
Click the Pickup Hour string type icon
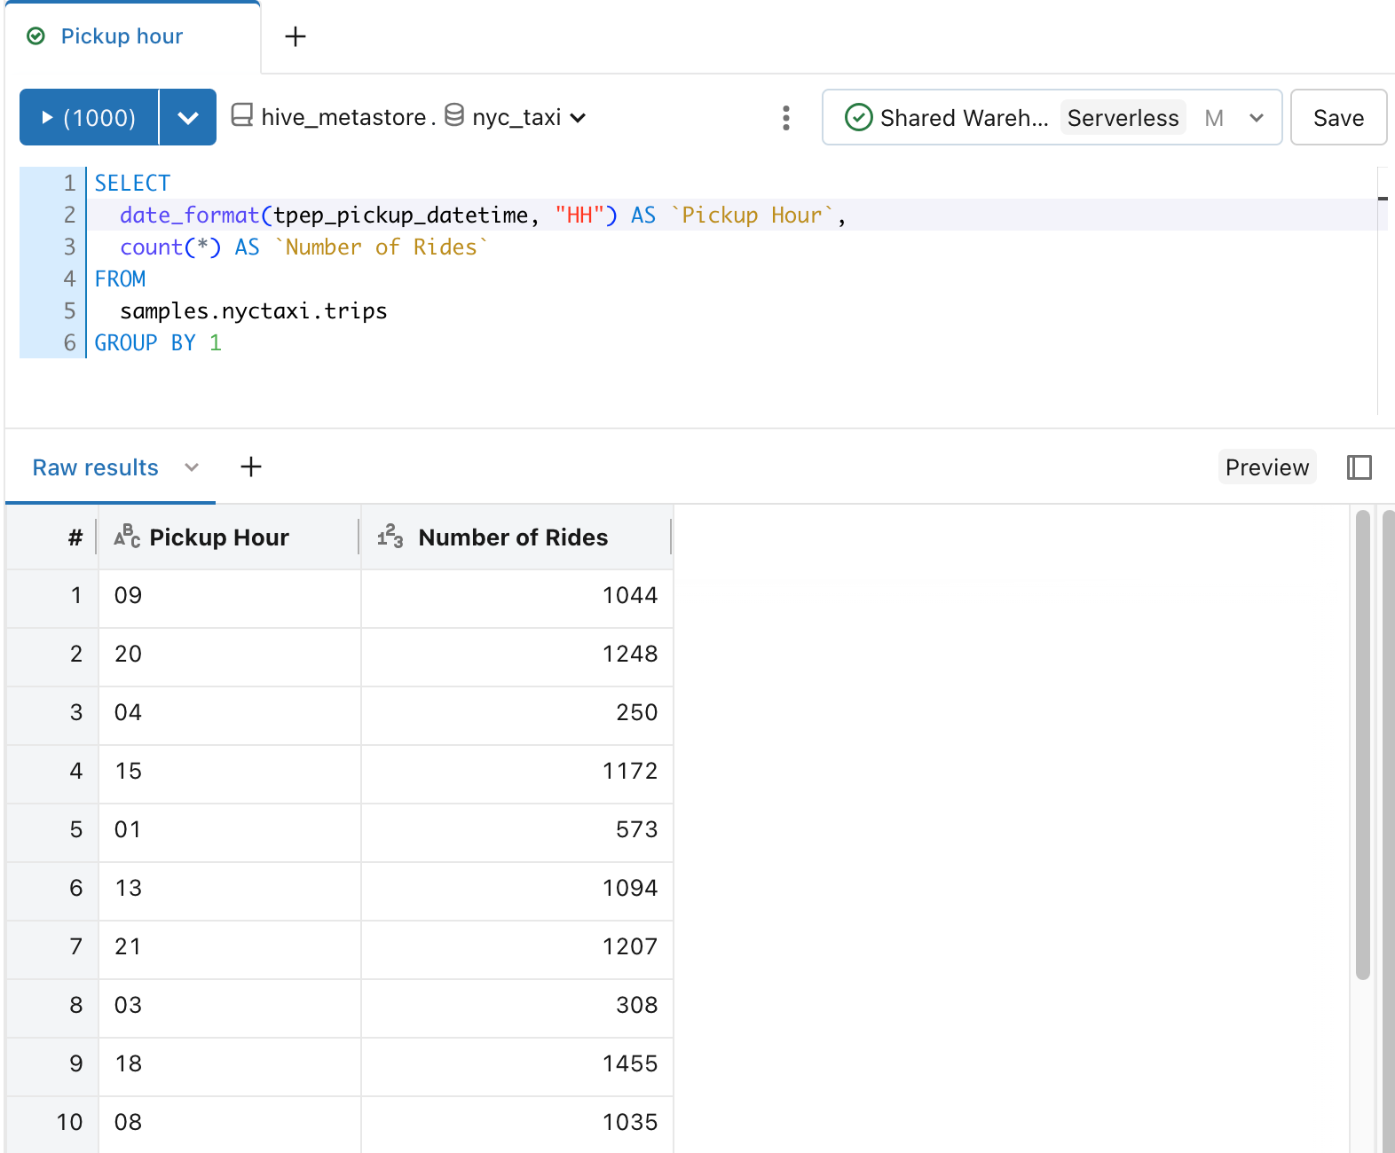pyautogui.click(x=127, y=537)
